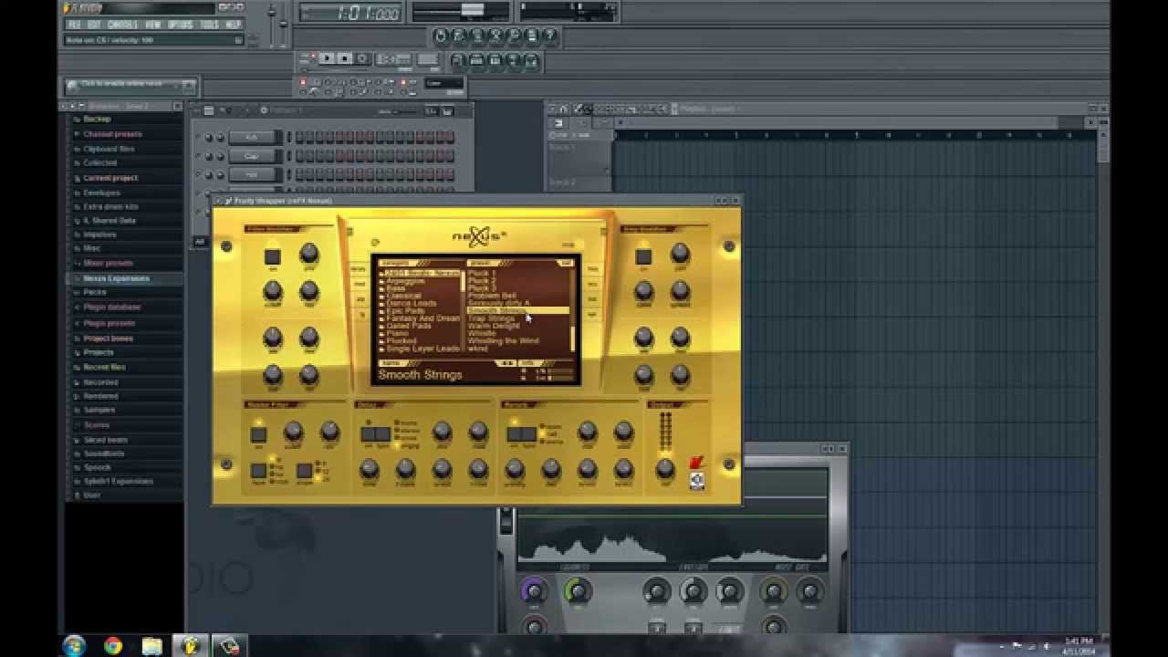Open the mixer via shortcut icon
This screenshot has height=657, width=1168.
[x=531, y=61]
